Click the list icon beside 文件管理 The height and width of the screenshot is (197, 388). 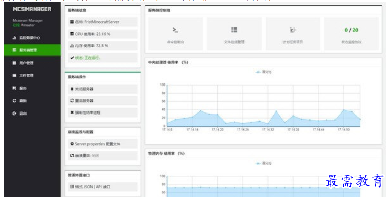click(x=14, y=75)
